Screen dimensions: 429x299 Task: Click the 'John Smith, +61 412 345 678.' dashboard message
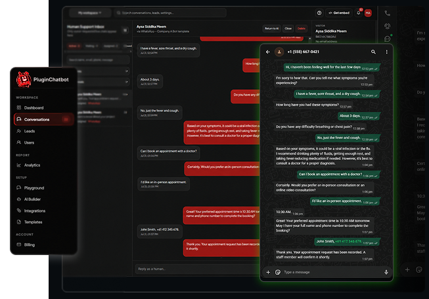point(160,231)
